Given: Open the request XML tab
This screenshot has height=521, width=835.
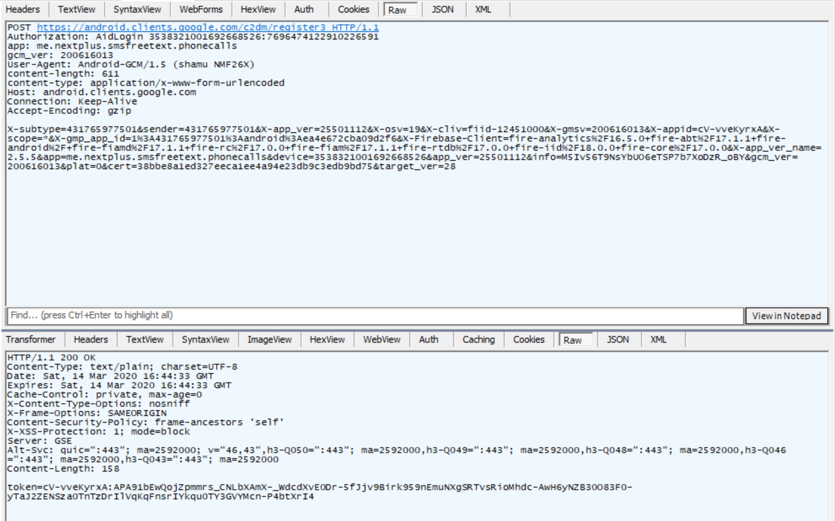Looking at the screenshot, I should tap(483, 10).
